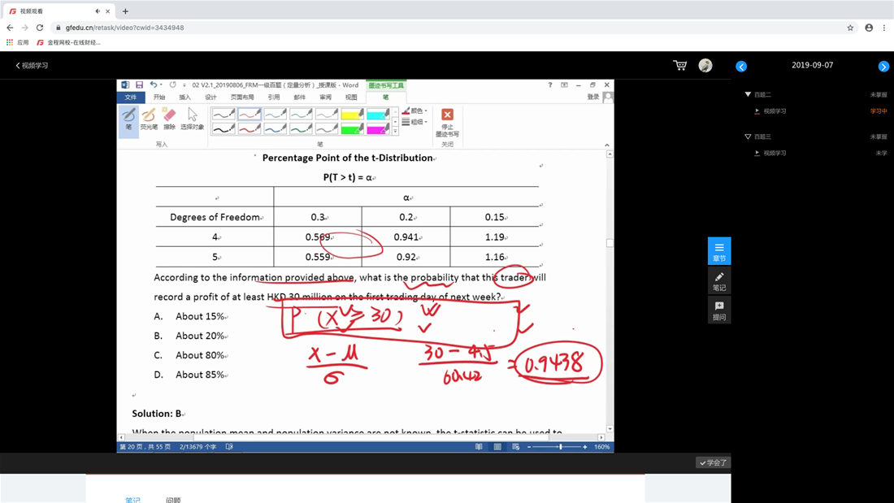Open the undo history dropdown arrow
The height and width of the screenshot is (503, 894).
coord(162,85)
